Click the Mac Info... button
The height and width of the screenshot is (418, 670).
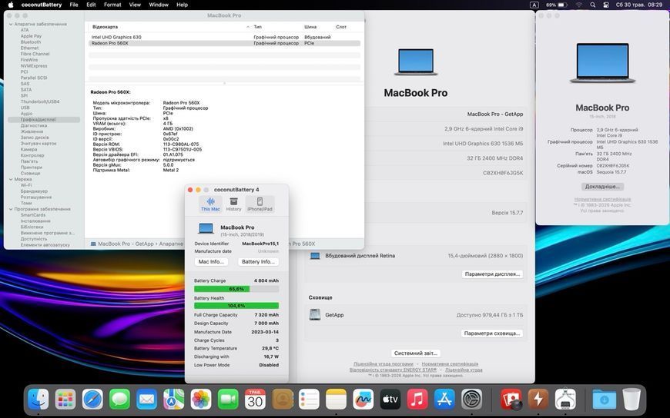211,261
